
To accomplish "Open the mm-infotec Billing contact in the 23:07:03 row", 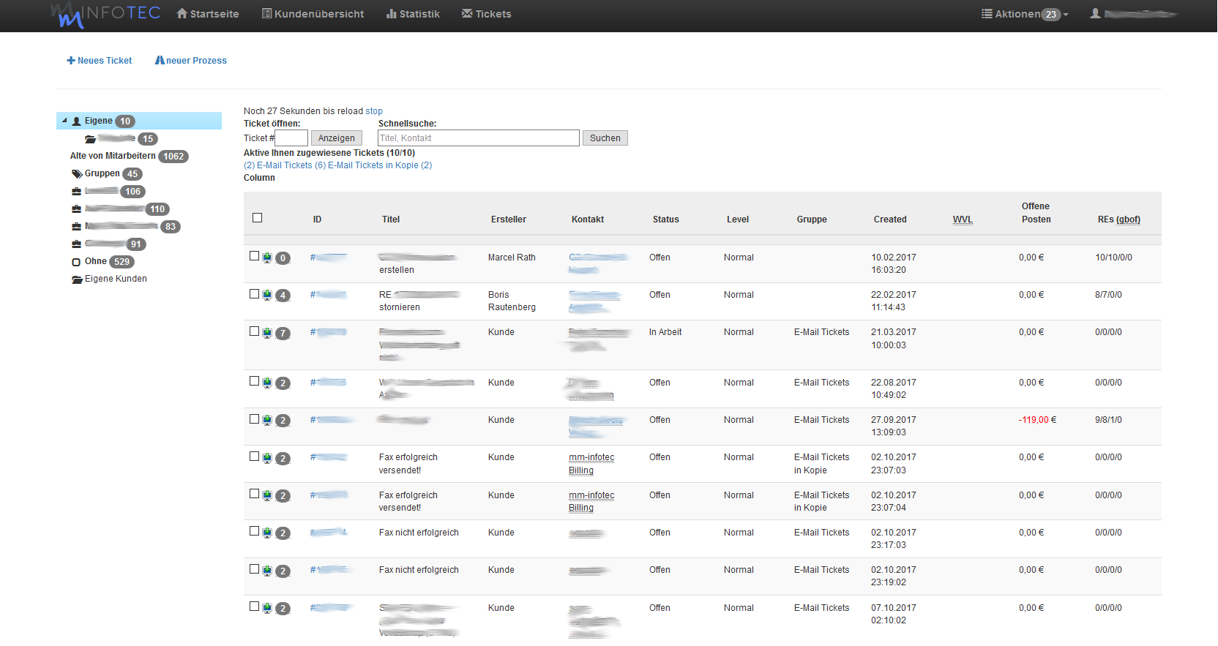I will click(x=591, y=464).
